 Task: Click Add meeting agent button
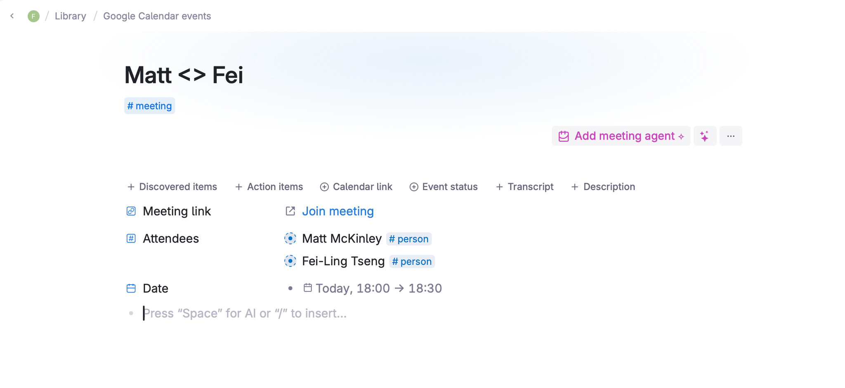tap(621, 136)
